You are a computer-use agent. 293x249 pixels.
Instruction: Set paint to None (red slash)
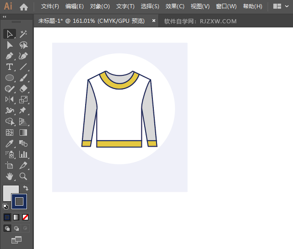[x=26, y=217]
